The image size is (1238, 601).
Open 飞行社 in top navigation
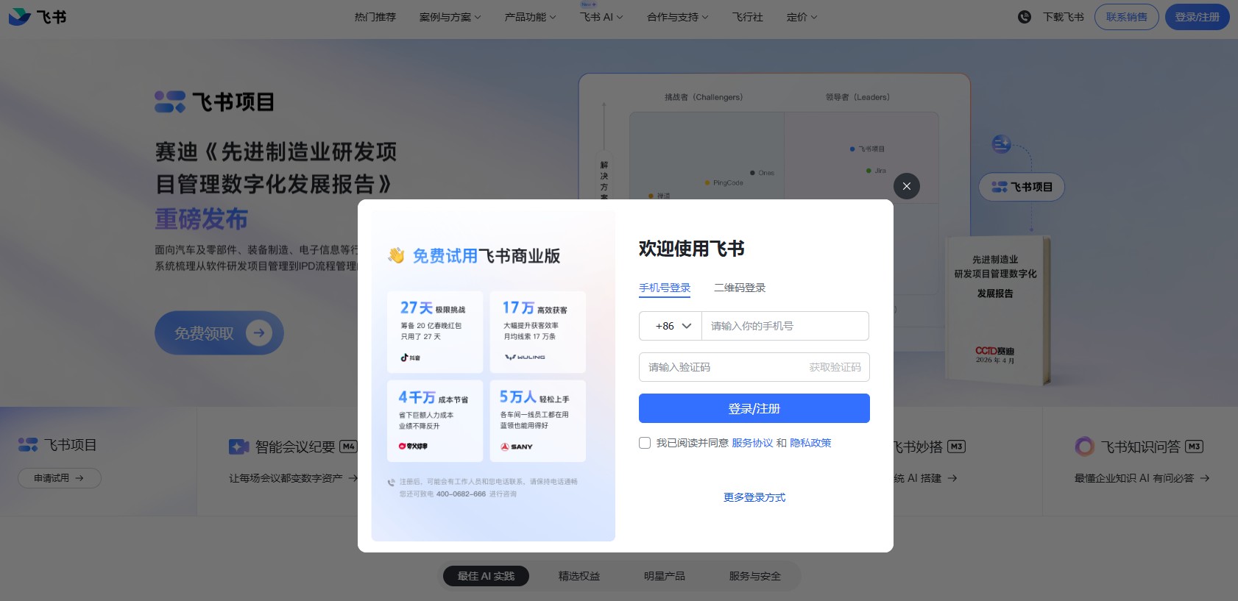point(747,17)
